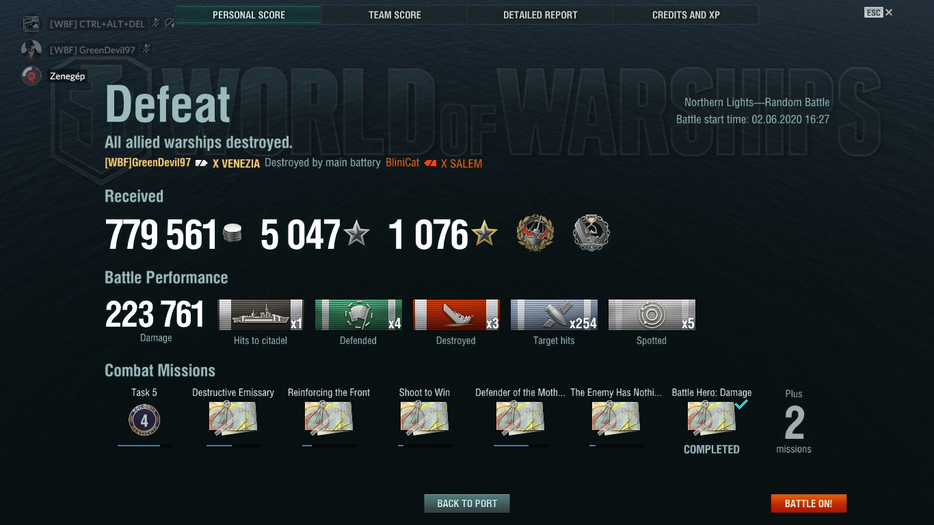934x525 pixels.
Task: Select the Destroyed ribbon icon
Action: point(456,315)
